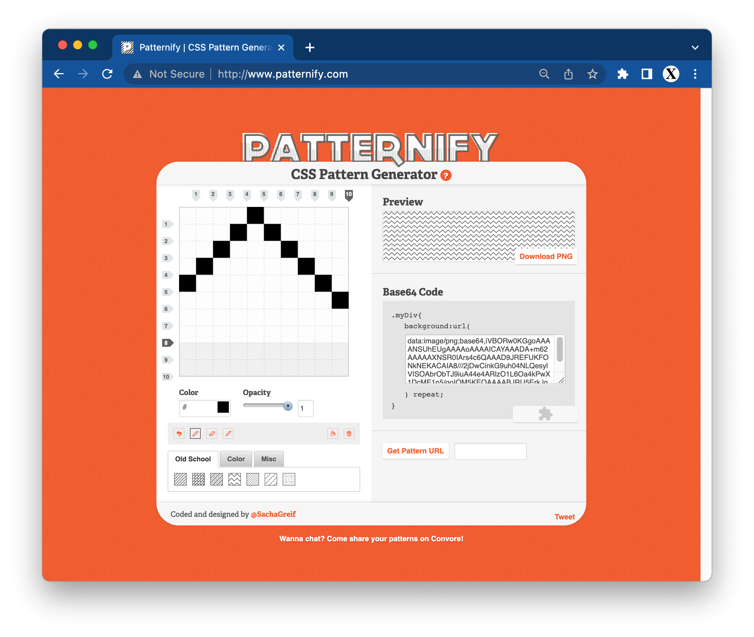Viewport: 754px width, 637px height.
Task: Select the eyedropper color picker tool
Action: 228,433
